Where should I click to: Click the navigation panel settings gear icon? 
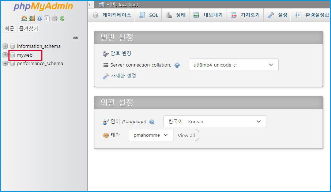(54, 18)
